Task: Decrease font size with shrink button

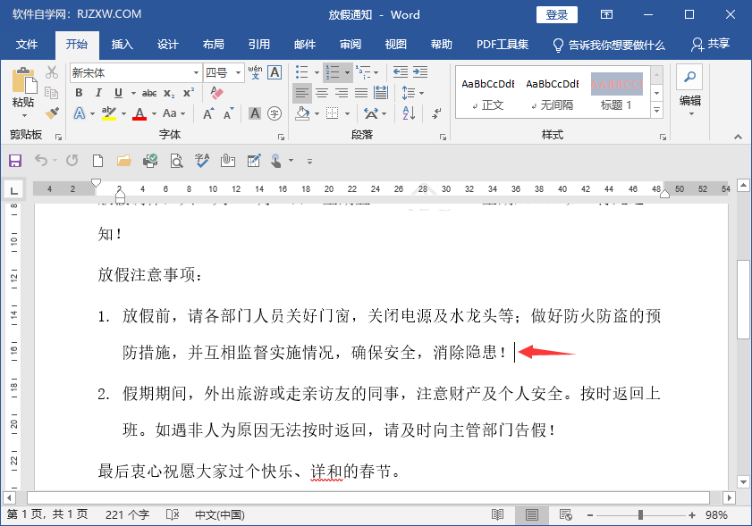Action: 228,113
